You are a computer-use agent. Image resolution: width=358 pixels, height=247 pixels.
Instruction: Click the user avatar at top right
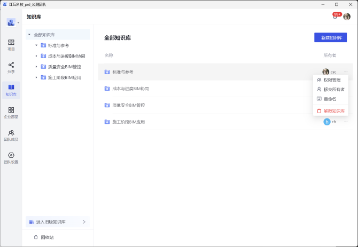coord(347,17)
